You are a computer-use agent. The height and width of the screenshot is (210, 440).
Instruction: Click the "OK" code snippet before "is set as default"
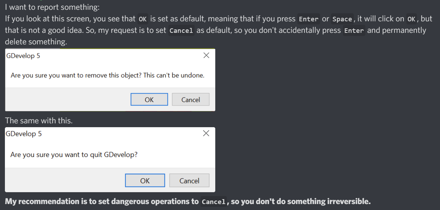143,19
